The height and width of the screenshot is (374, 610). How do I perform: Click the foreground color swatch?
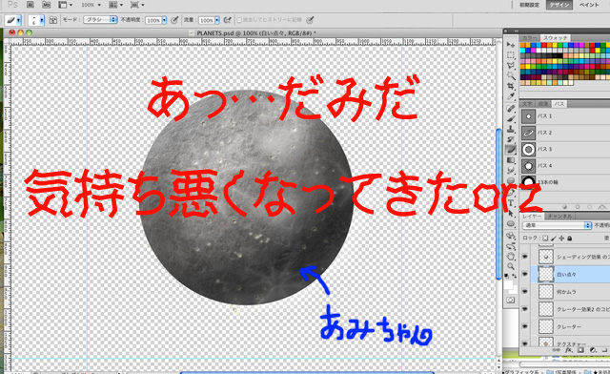point(508,284)
